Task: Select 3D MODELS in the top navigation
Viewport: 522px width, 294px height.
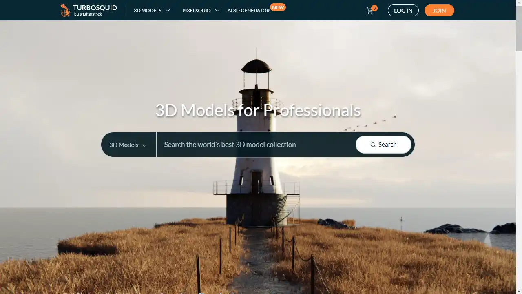Action: coord(148,11)
